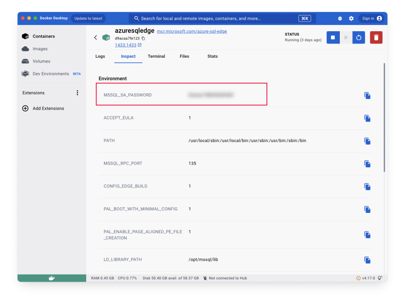Copy the MSSQL_SA_PASSWORD value
The height and width of the screenshot is (305, 405).
[x=367, y=96]
